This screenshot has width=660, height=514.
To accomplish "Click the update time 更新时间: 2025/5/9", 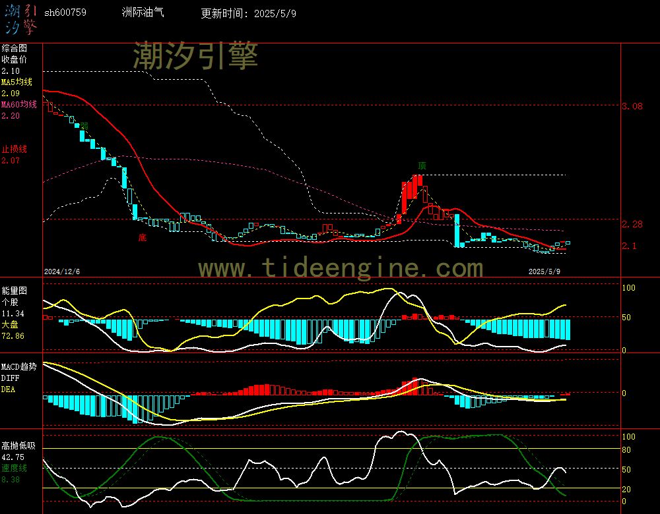I will [x=248, y=13].
